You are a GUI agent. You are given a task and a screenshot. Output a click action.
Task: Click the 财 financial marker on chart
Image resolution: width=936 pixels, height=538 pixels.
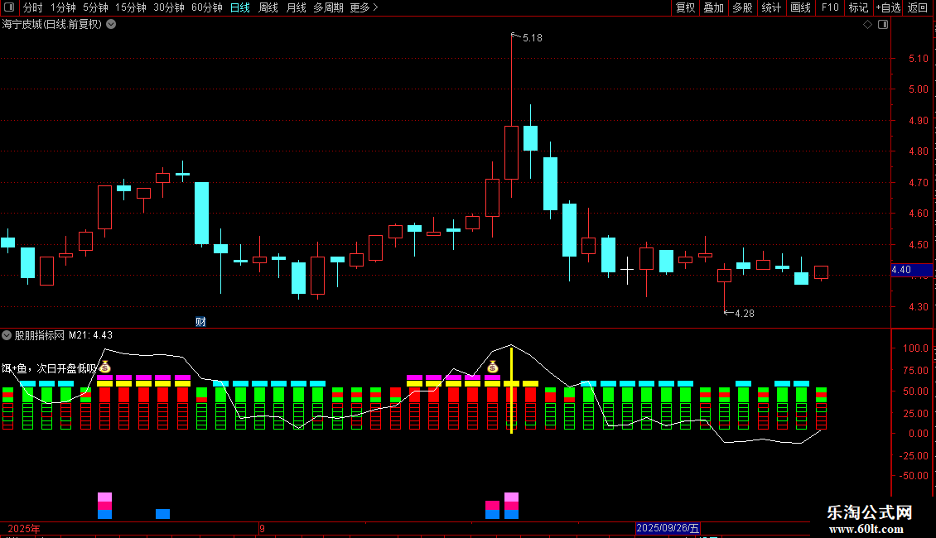pyautogui.click(x=200, y=322)
